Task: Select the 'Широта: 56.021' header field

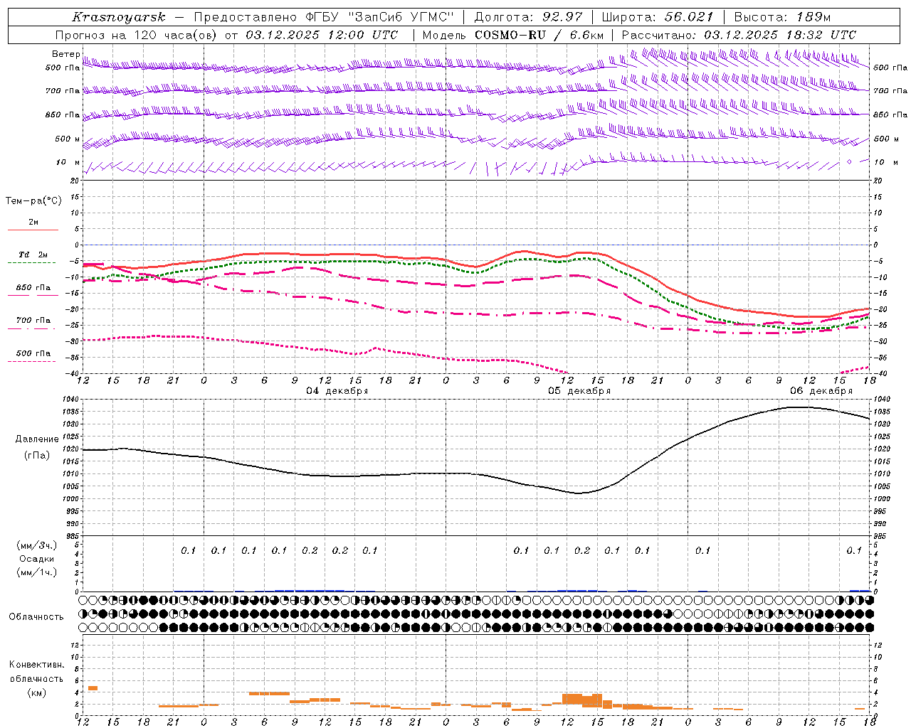Action: pyautogui.click(x=657, y=17)
